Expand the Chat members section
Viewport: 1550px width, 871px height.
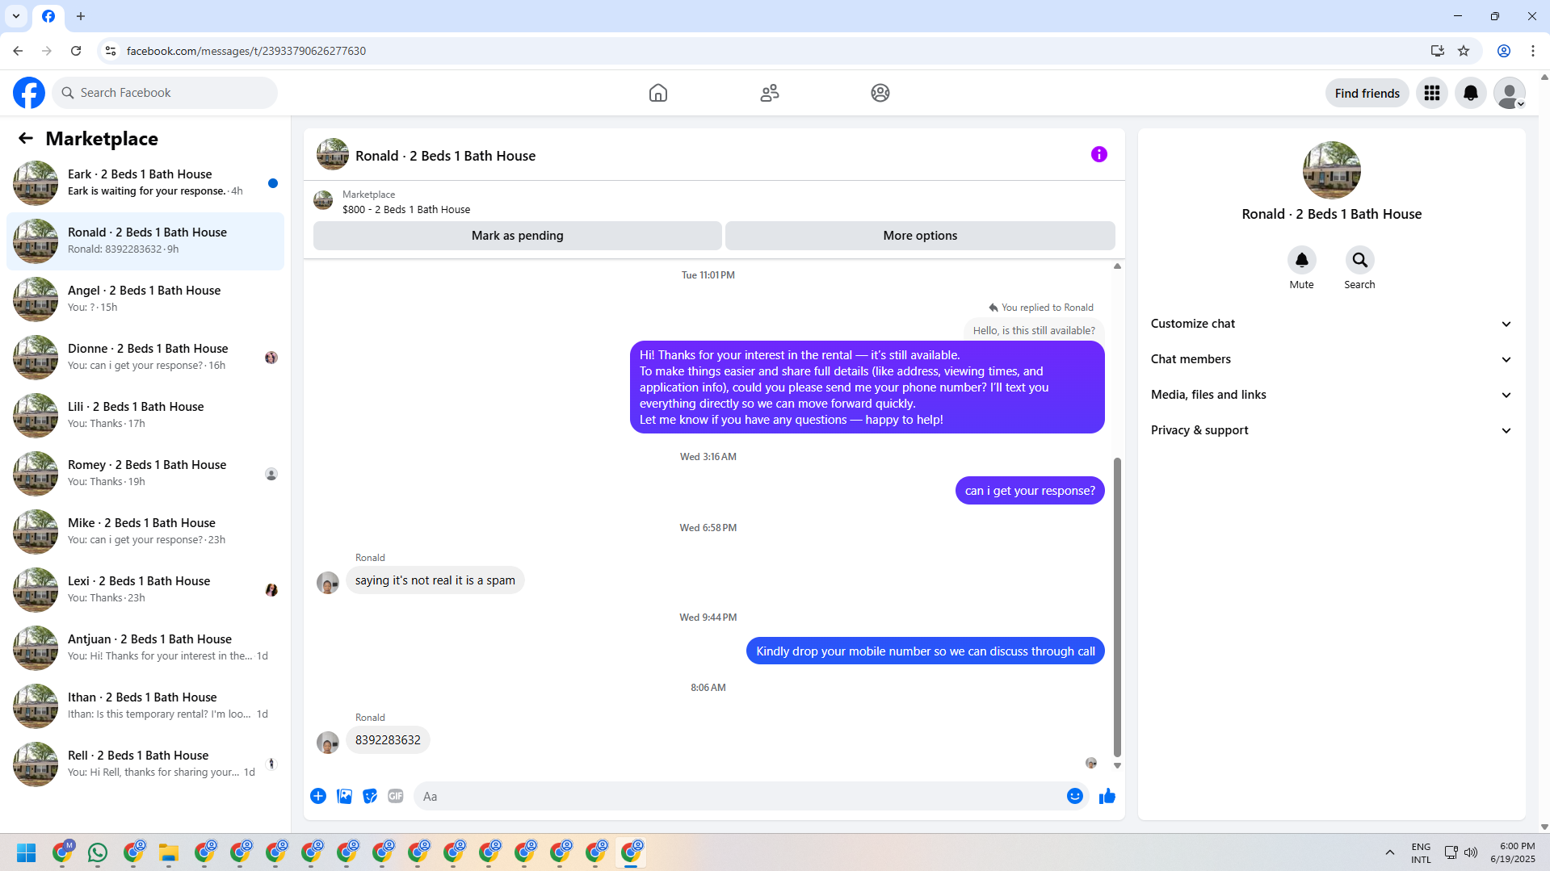click(1332, 359)
